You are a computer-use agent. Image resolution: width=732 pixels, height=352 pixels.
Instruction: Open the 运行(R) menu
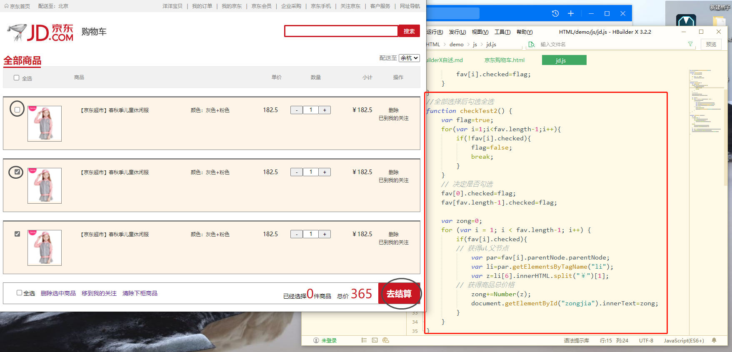tap(435, 32)
